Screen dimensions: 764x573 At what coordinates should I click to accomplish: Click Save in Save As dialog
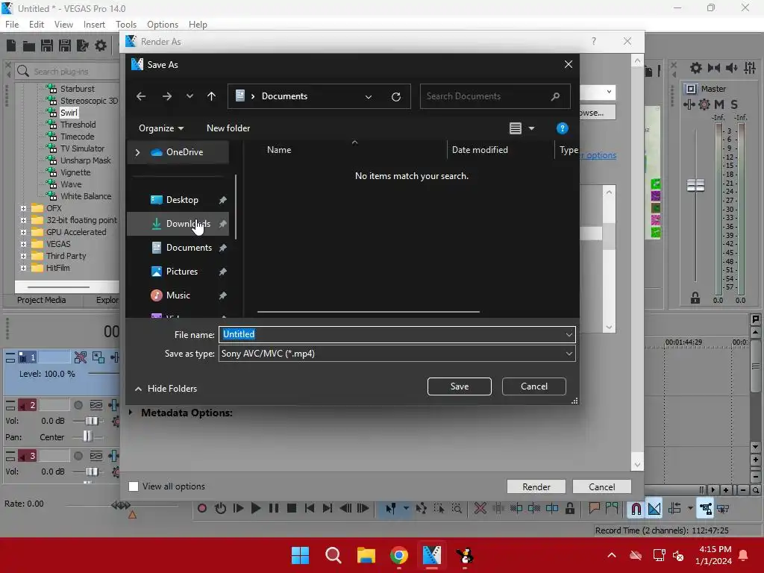460,386
